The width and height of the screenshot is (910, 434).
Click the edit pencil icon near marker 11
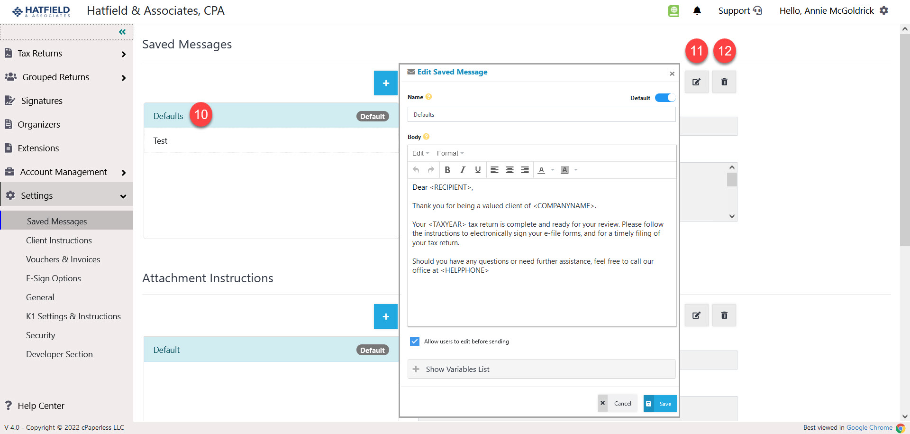coord(696,82)
